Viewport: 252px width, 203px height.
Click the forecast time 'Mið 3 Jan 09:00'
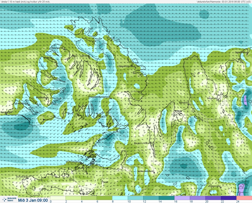(33, 200)
